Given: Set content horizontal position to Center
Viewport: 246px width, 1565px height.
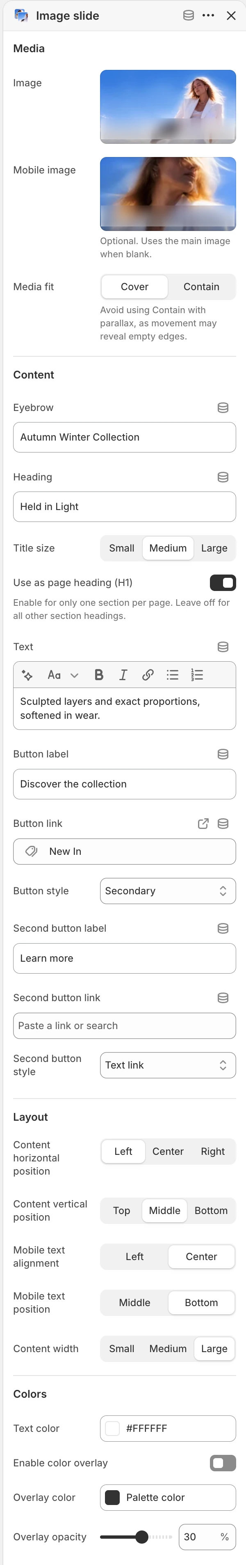Looking at the screenshot, I should pyautogui.click(x=168, y=1151).
